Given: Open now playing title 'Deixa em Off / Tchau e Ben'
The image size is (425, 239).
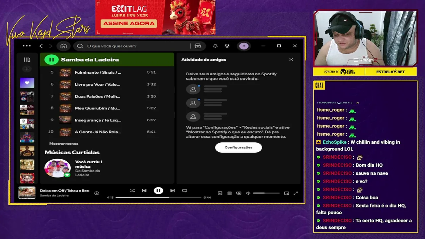Looking at the screenshot, I should coord(64,191).
